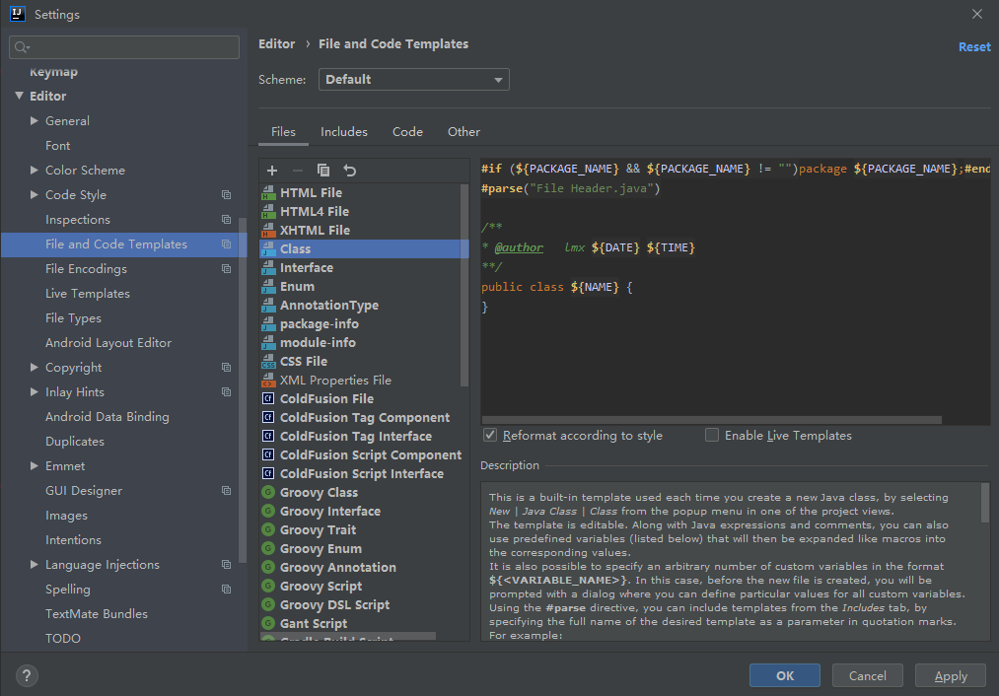Click the template list vertical scrollbar
Viewport: 999px width, 696px height.
(464, 285)
